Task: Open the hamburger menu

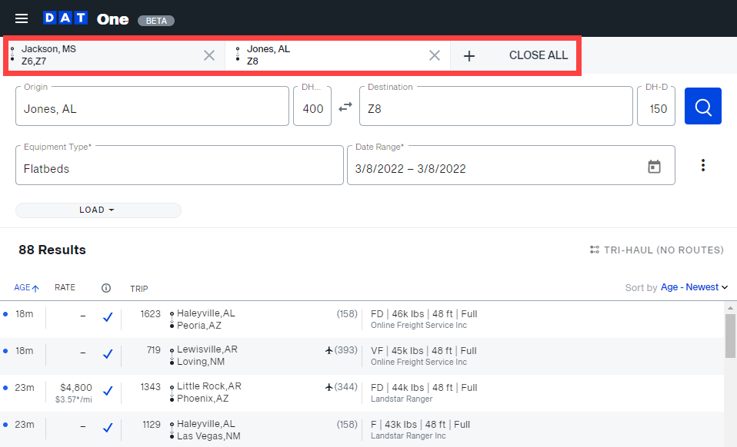Action: click(x=21, y=18)
